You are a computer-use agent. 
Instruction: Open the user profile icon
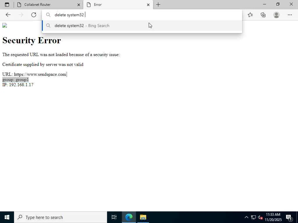click(x=276, y=15)
